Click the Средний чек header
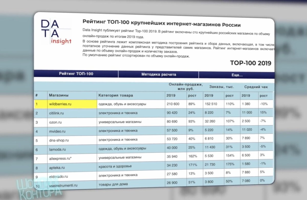This screenshot has width=307, height=200. 256,87
